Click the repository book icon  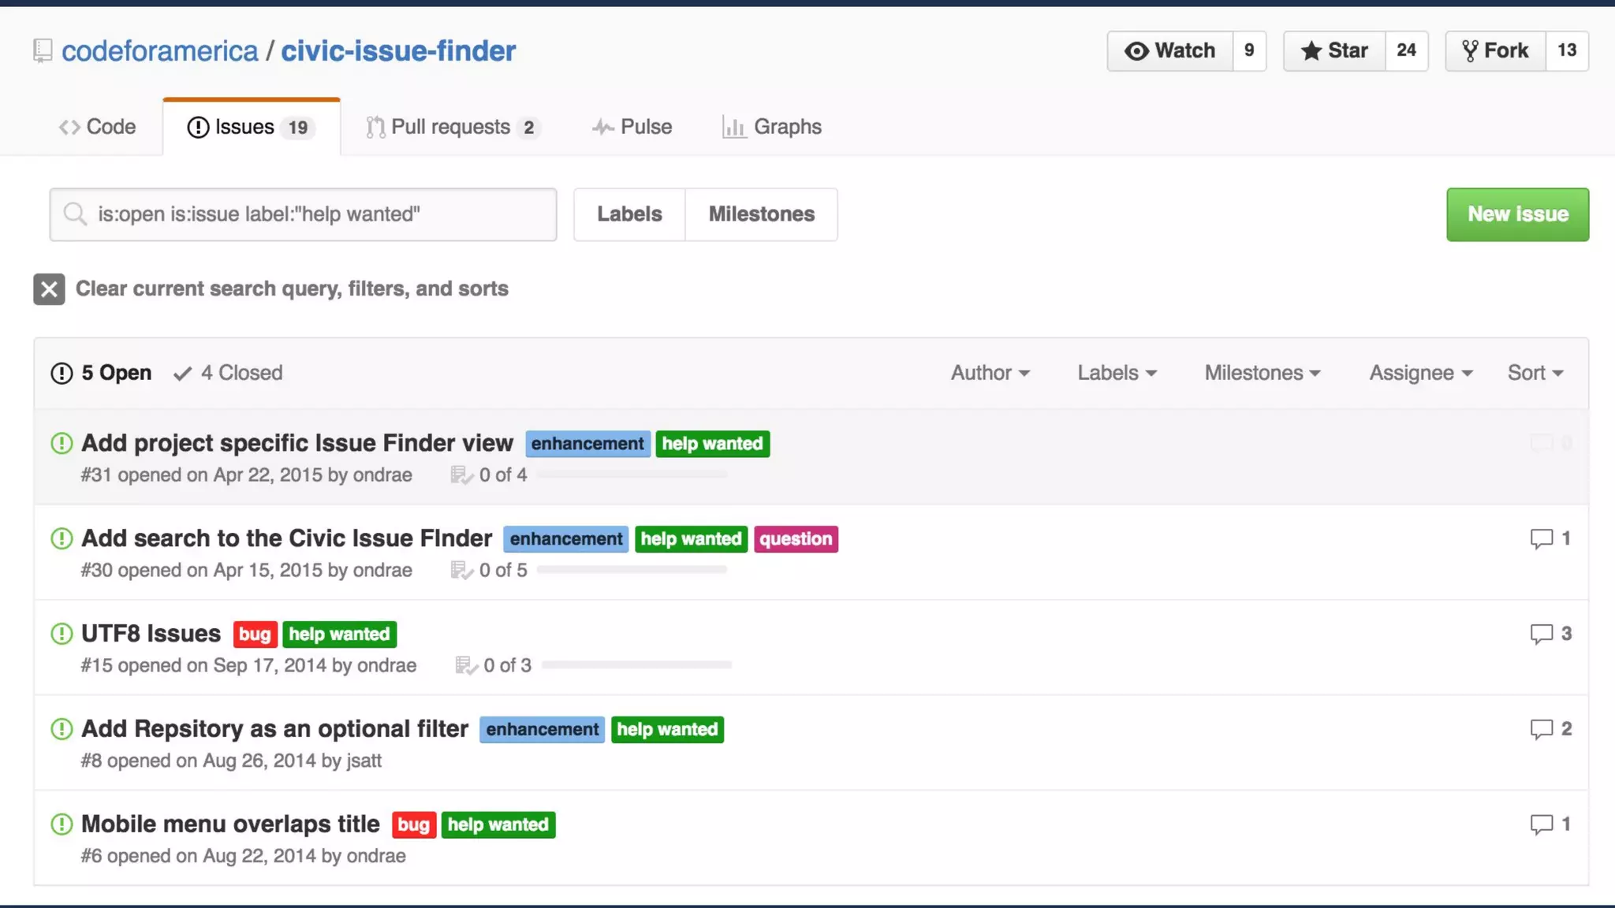(x=43, y=51)
